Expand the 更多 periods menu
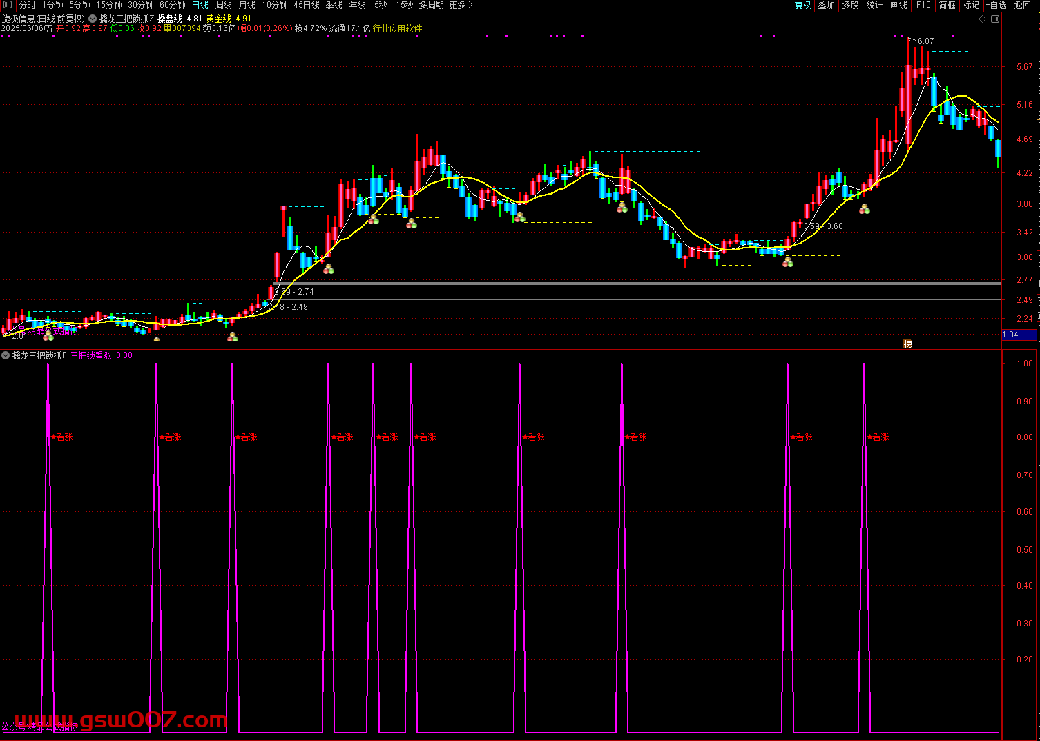The width and height of the screenshot is (1040, 741). (x=461, y=5)
